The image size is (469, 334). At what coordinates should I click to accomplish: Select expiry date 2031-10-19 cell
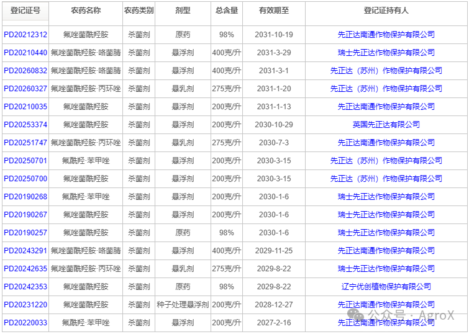coord(274,35)
